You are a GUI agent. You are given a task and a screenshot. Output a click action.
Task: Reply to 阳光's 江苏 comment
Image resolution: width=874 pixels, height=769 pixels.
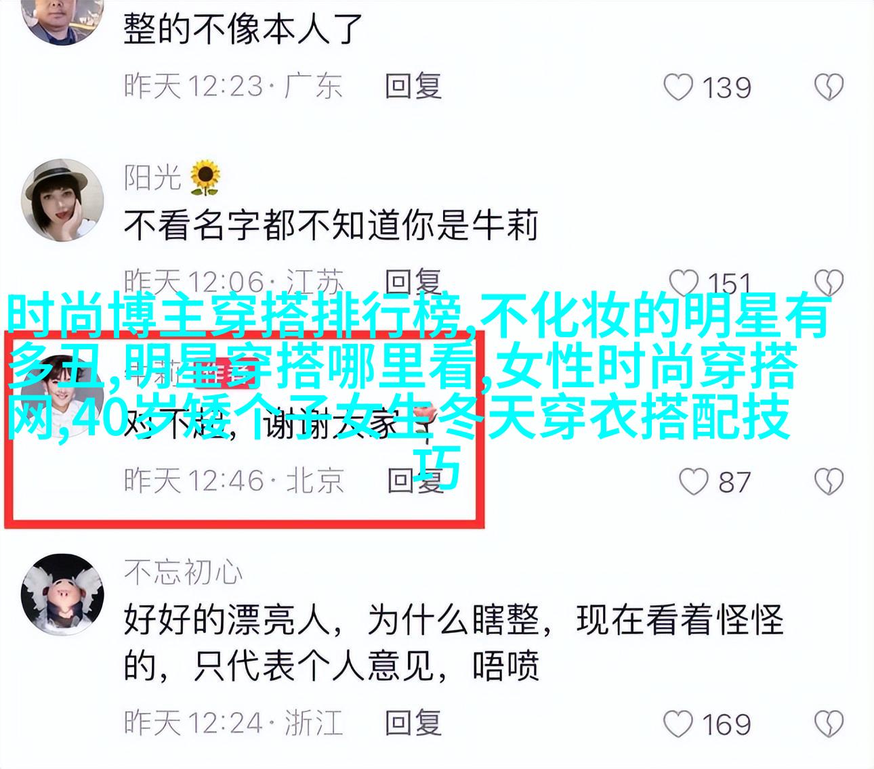click(413, 282)
